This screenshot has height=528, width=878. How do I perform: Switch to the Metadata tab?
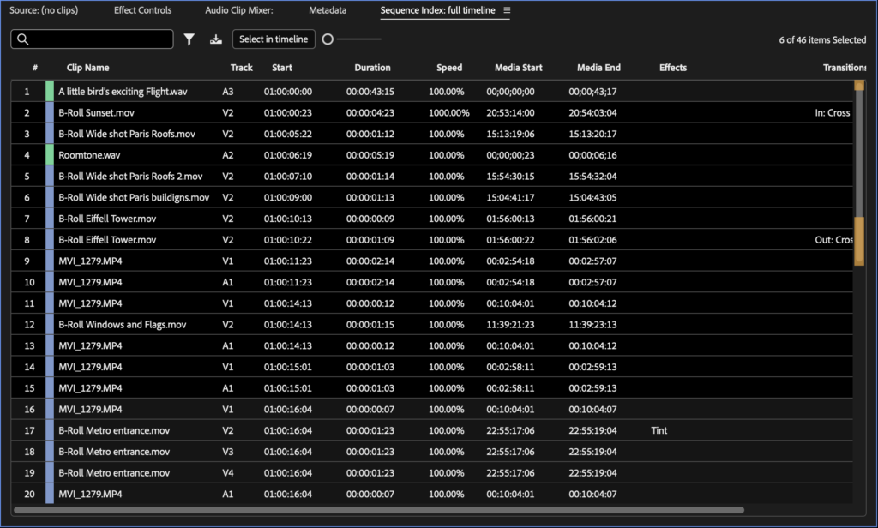point(328,10)
